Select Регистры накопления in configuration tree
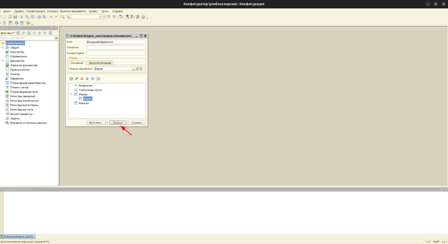The image size is (448, 244). click(24, 101)
